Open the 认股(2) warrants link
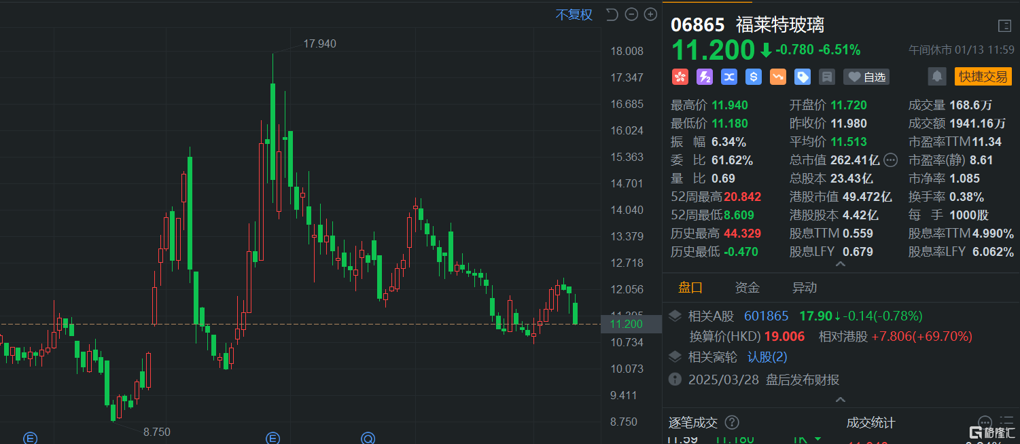This screenshot has height=444, width=1020. 767,356
